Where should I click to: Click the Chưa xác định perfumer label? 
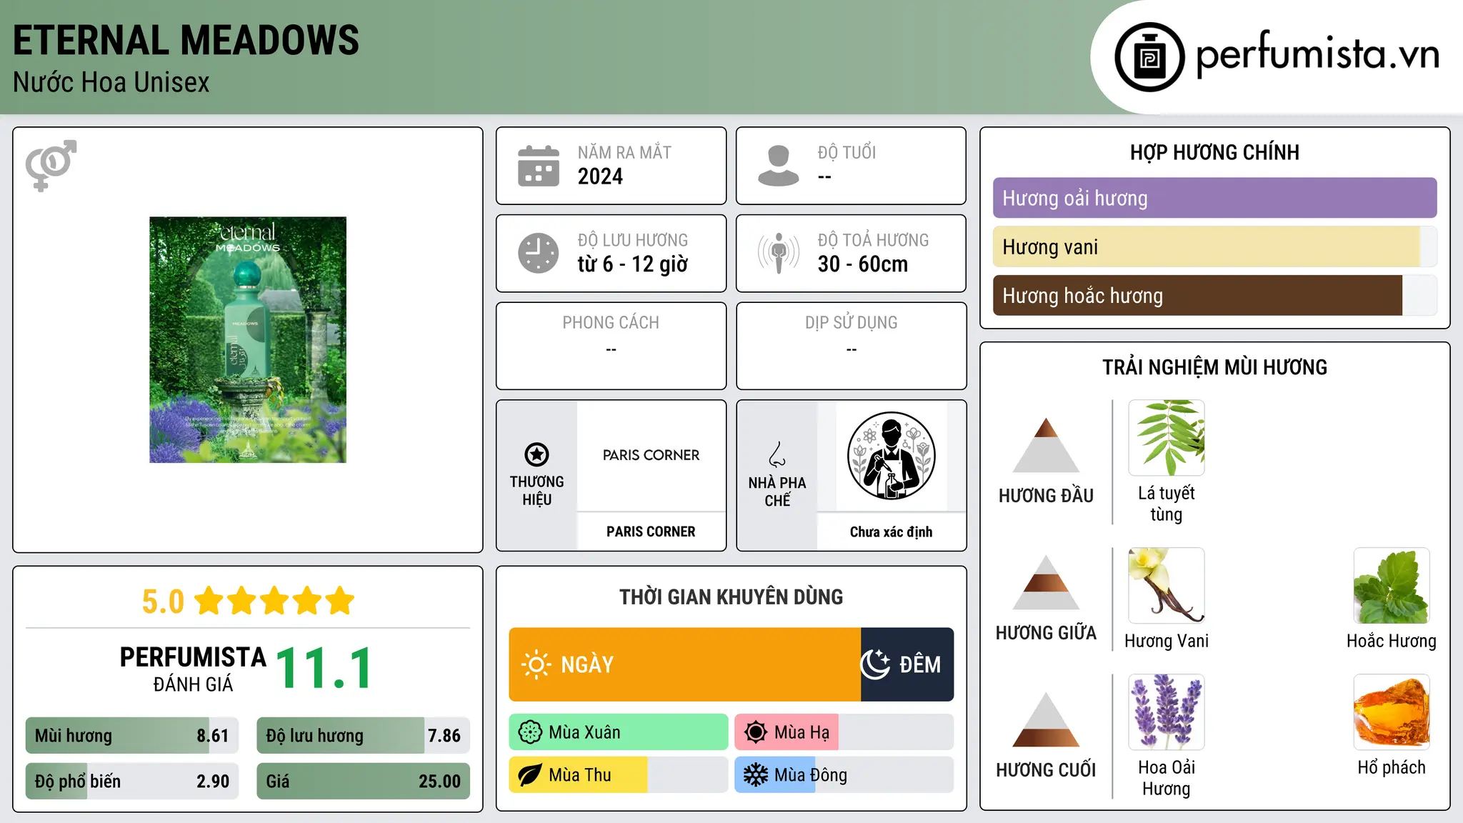point(891,532)
